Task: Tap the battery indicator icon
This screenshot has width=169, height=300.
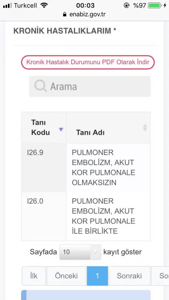Action: pos(155,5)
